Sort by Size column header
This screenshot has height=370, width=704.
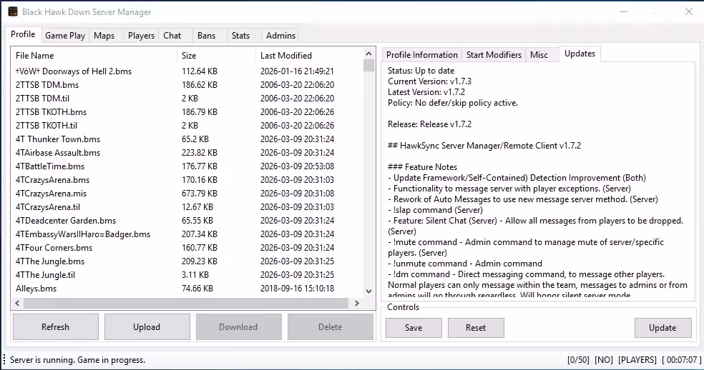click(x=216, y=56)
